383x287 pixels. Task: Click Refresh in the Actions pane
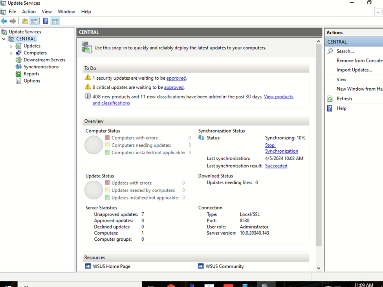pyautogui.click(x=344, y=99)
